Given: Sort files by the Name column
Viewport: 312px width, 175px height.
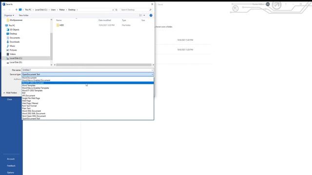Looking at the screenshot, I should (x=59, y=20).
